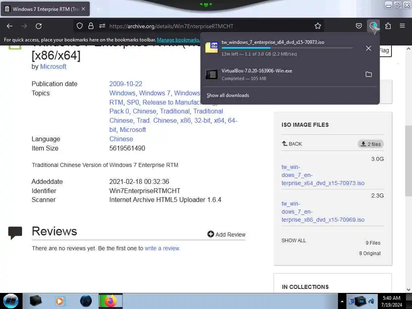Click the Identifier value Win7EnterpriseRTMCHT

[x=145, y=191]
